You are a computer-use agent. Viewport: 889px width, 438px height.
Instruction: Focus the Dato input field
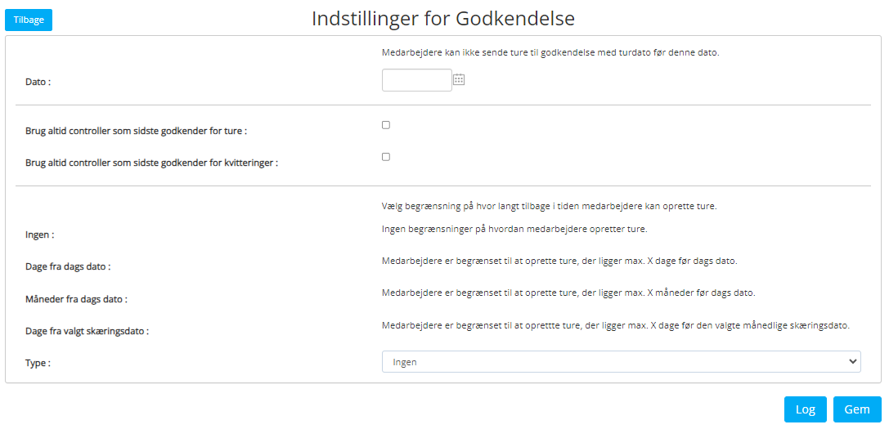point(417,80)
